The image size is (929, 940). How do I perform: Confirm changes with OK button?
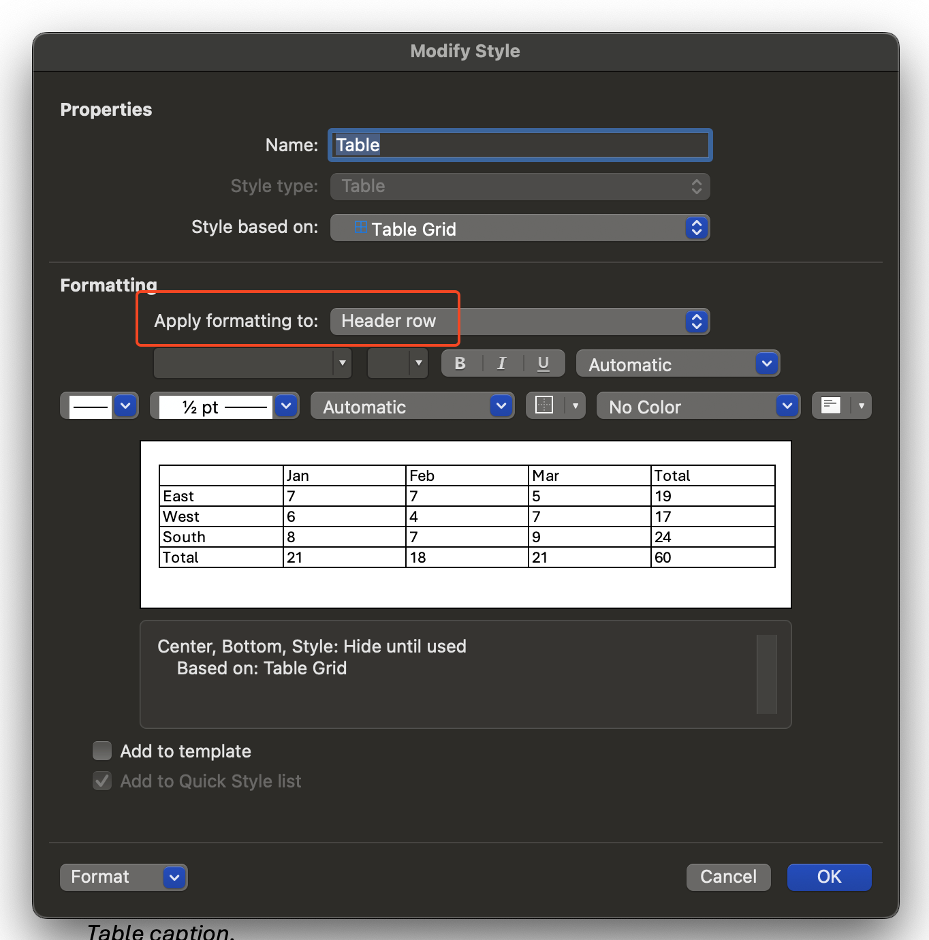pyautogui.click(x=829, y=877)
